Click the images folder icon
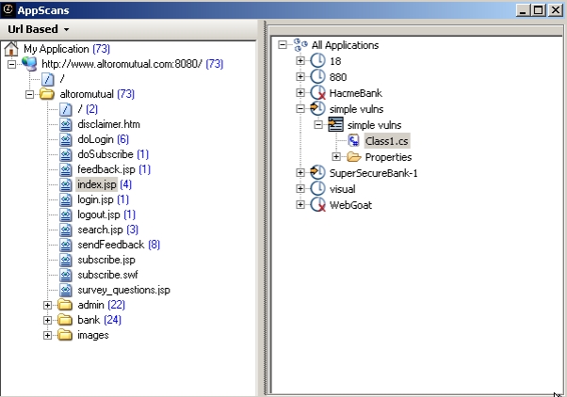Image resolution: width=567 pixels, height=397 pixels. point(65,335)
